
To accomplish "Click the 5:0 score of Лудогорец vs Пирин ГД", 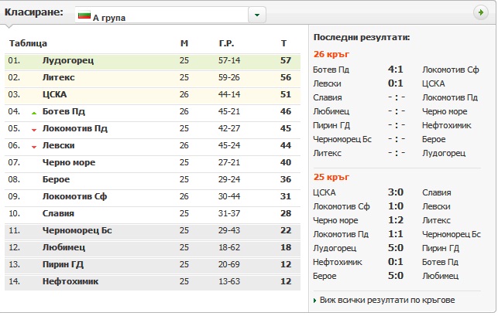I will coord(396,248).
